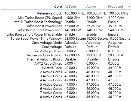Select the AVX2 Ratio Offset row label
Image resolution: width=131 pixels, height=101 pixels.
(48, 64)
